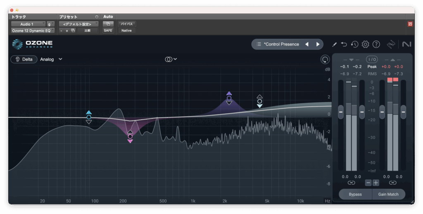Viewport: 423px width, 214px height.
Task: Open the preset list icon beside Control Presence
Action: pos(259,44)
